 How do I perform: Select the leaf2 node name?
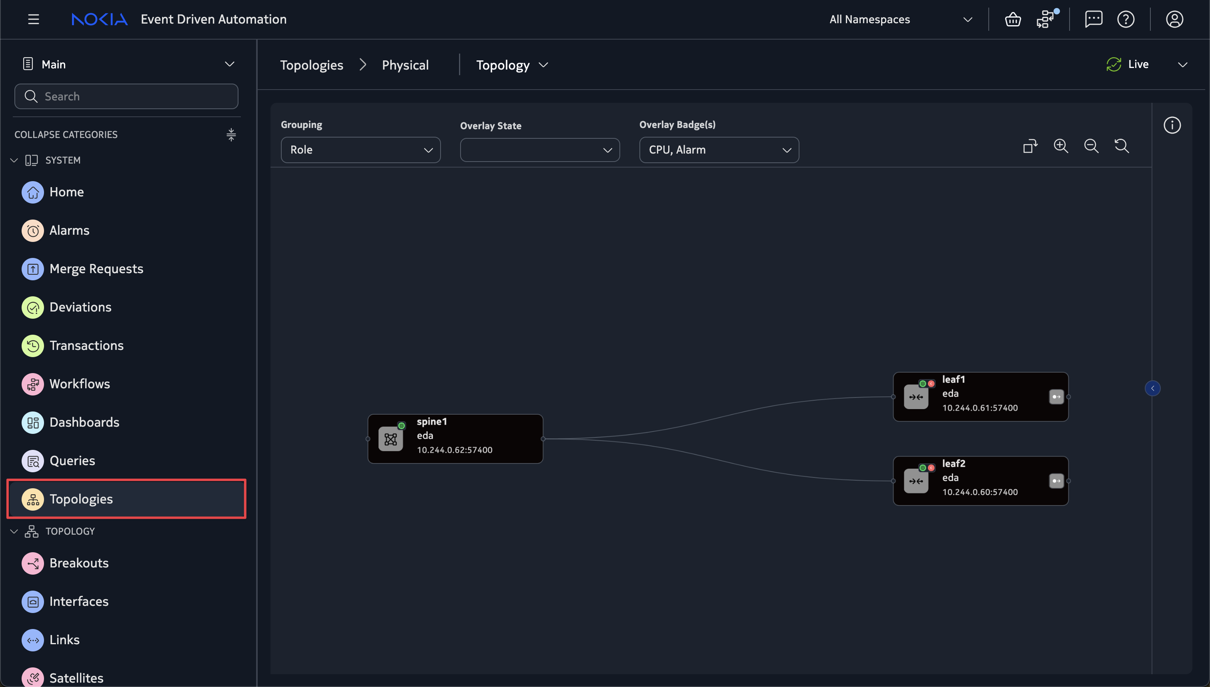[953, 463]
